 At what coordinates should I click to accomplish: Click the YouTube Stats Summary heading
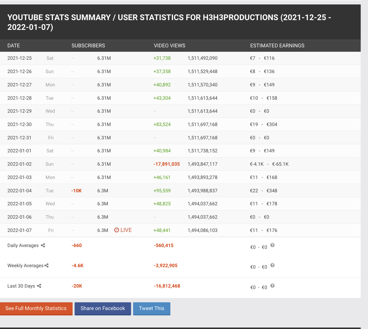pos(169,22)
